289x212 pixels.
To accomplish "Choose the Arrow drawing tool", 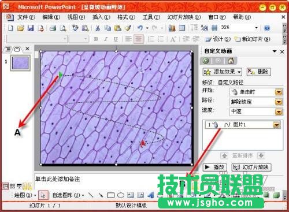I will pos(101,195).
